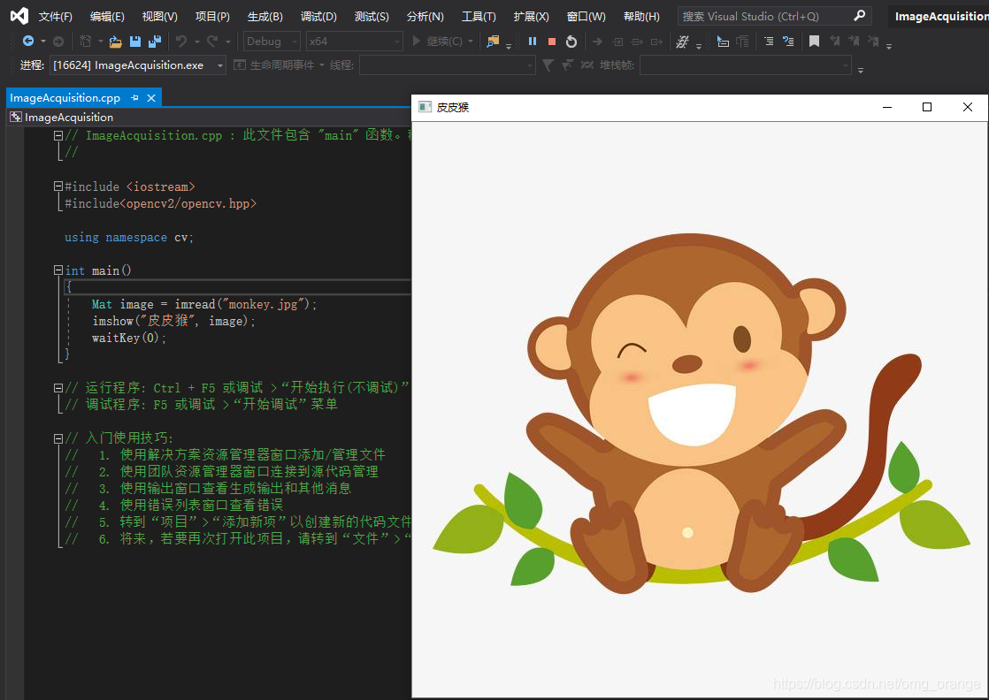
Task: Click the Step Over icon
Action: (x=638, y=42)
